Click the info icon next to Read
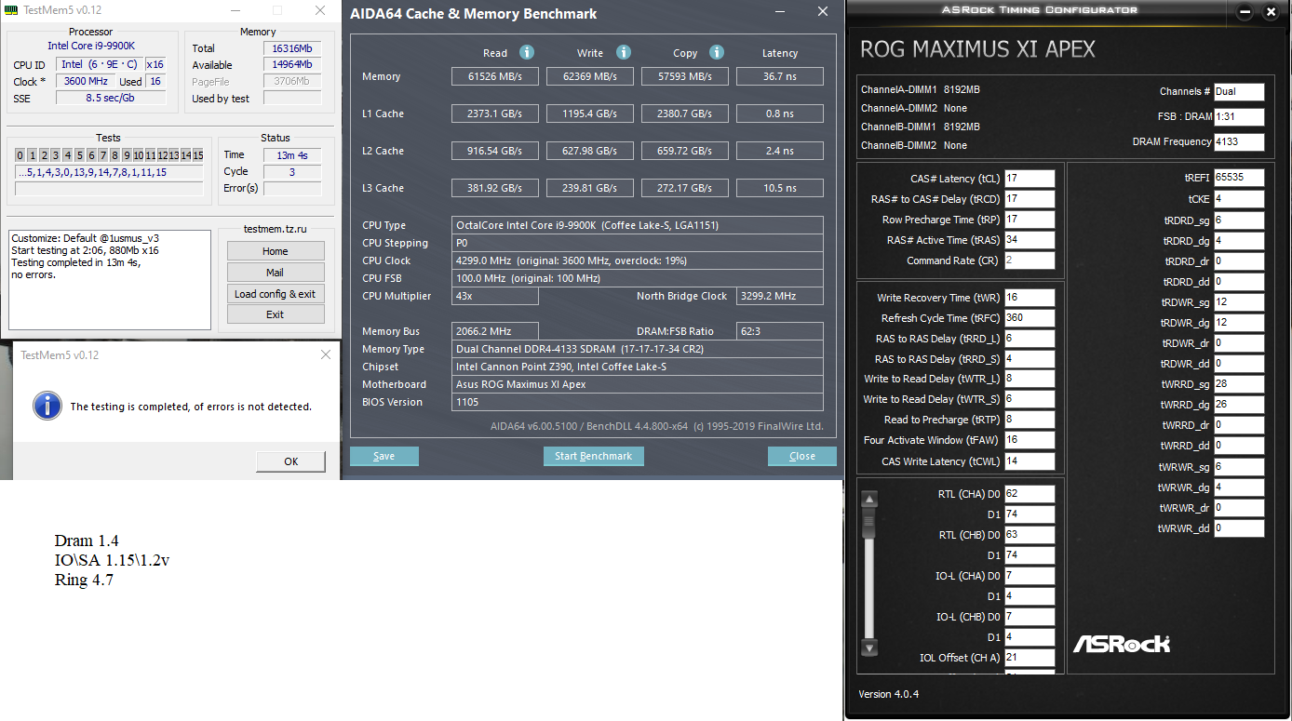1292x721 pixels. click(526, 52)
